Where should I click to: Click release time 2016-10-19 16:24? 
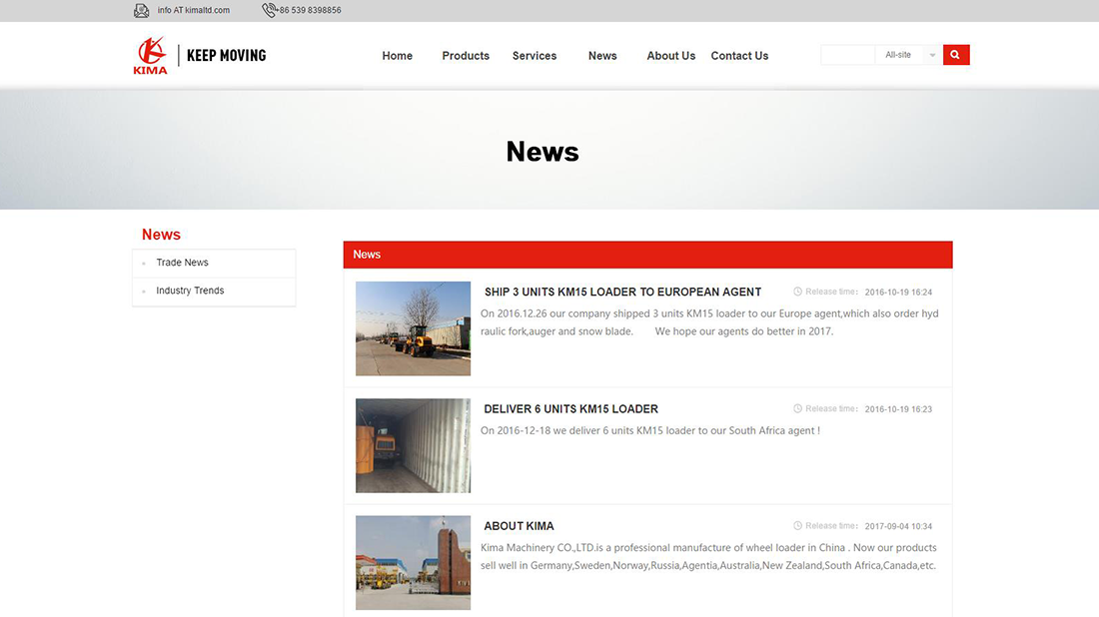(x=898, y=293)
